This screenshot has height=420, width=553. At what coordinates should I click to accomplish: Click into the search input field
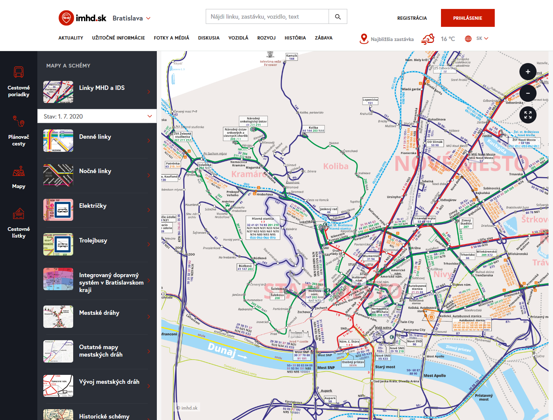267,17
